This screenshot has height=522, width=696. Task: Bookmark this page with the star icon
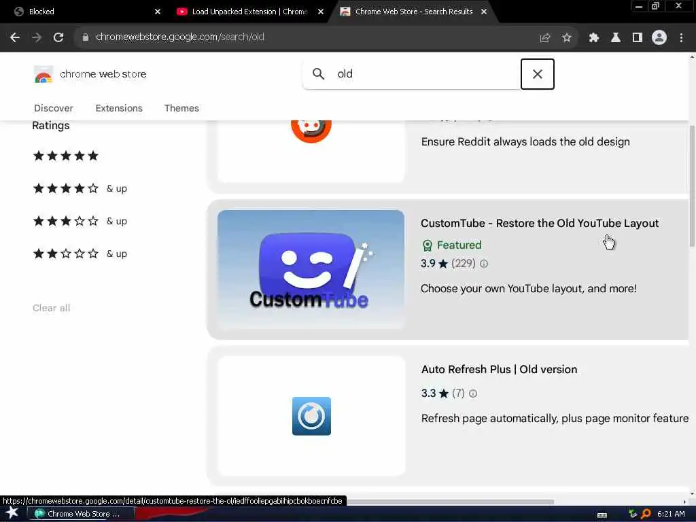click(x=566, y=37)
